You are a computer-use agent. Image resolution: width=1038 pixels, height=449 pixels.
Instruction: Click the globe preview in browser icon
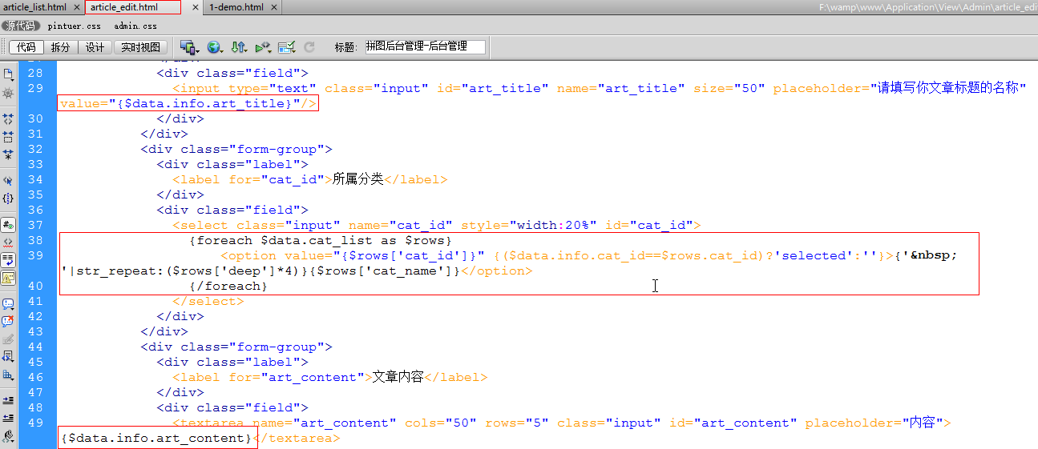click(214, 47)
